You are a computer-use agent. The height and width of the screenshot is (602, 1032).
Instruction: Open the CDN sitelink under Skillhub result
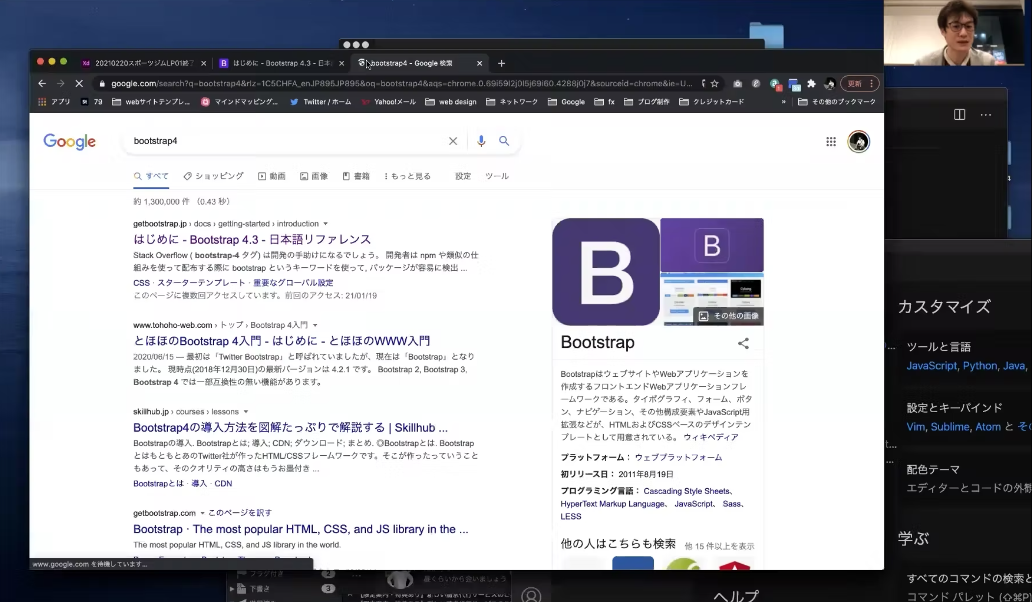(x=223, y=484)
